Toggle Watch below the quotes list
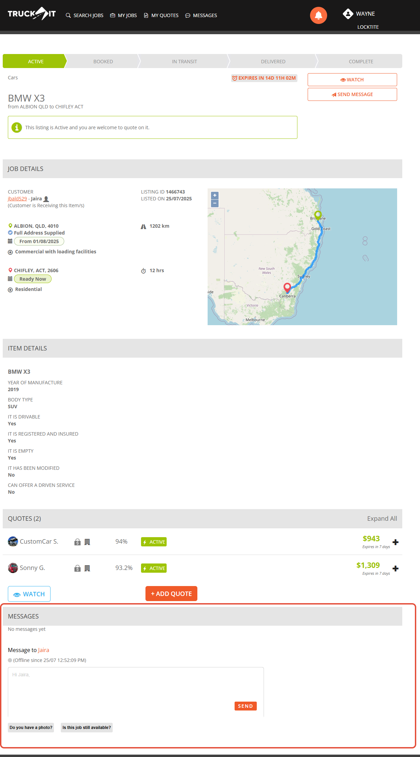The height and width of the screenshot is (757, 420). (29, 594)
